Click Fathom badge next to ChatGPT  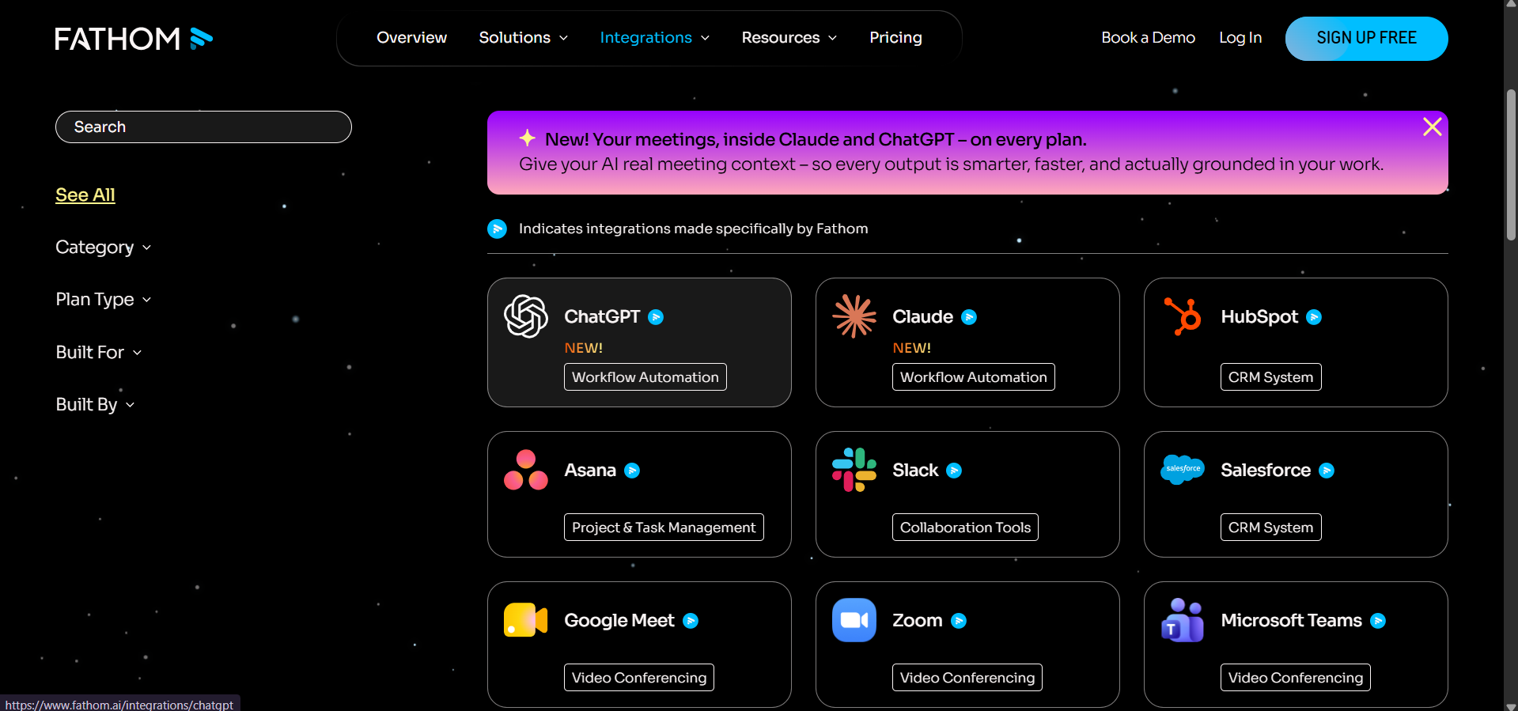click(656, 317)
